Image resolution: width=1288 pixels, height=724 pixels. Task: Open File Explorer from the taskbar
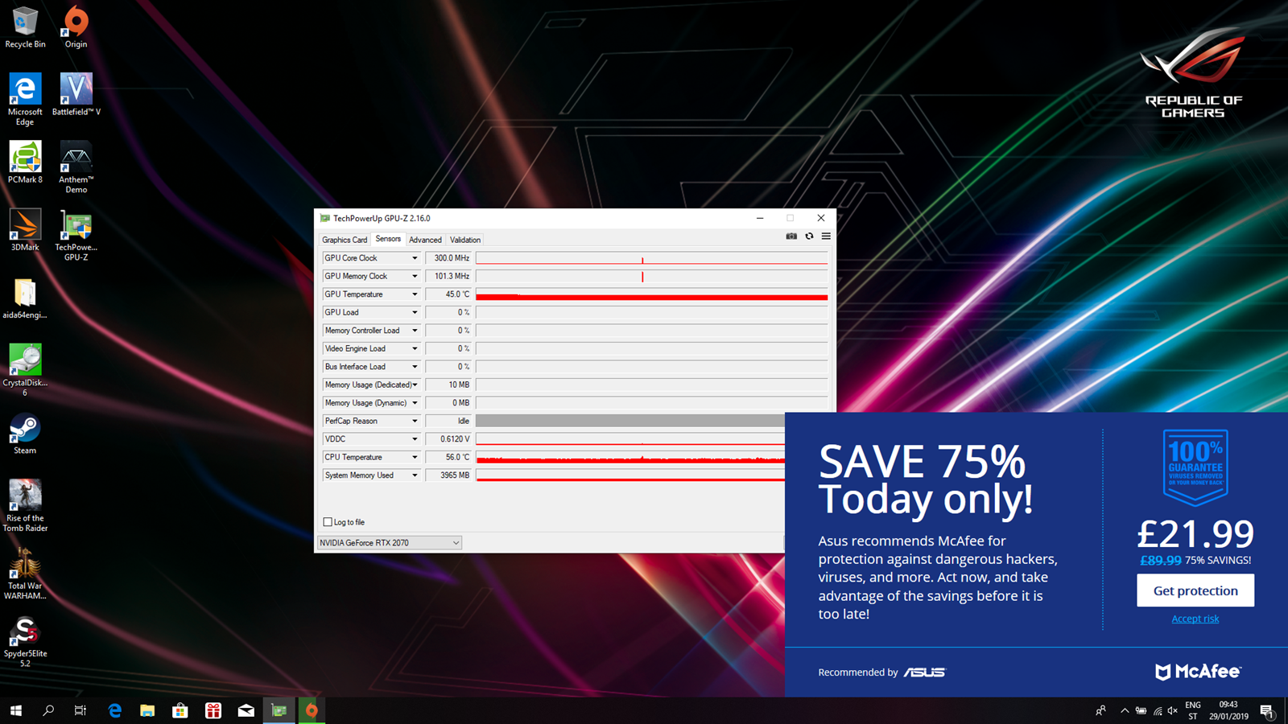pyautogui.click(x=147, y=710)
